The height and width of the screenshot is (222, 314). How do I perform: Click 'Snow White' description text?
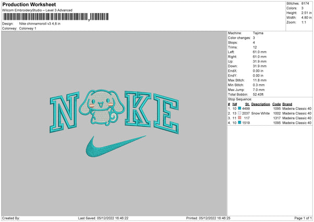[261, 114]
